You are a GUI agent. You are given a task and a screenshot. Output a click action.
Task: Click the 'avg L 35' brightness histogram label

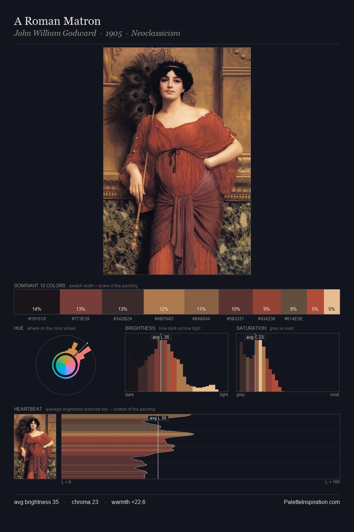point(161,337)
